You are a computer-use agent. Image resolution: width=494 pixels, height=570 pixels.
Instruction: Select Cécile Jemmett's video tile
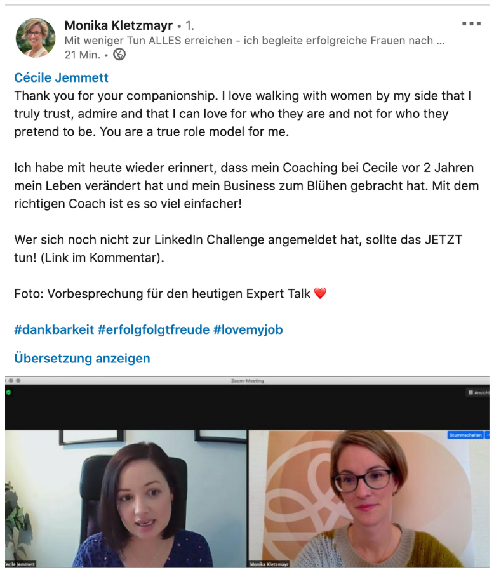tap(126, 499)
